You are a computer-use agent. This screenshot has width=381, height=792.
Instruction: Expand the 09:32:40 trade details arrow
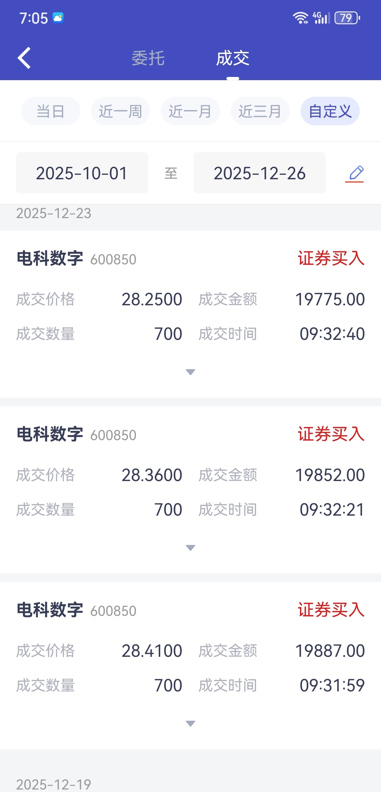[x=190, y=372]
